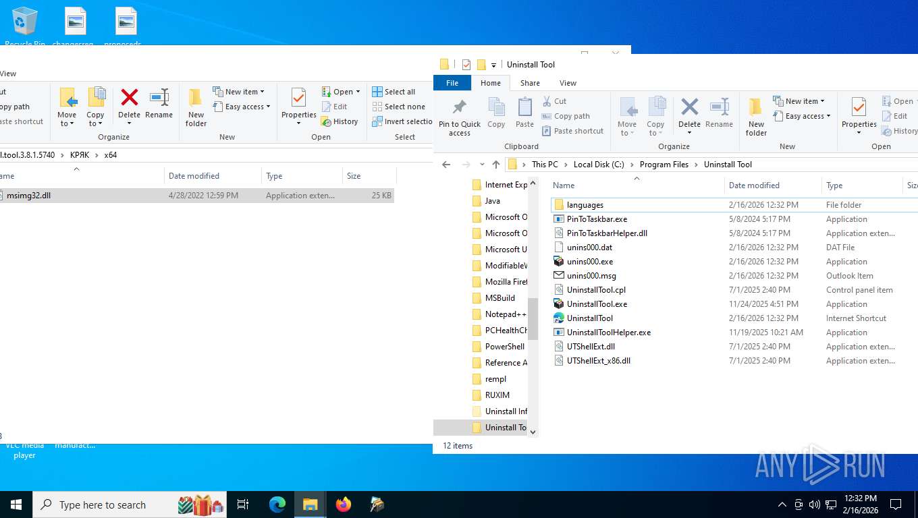Click This PC breadcrumb
Screen dimensions: 918x518
[545, 165]
